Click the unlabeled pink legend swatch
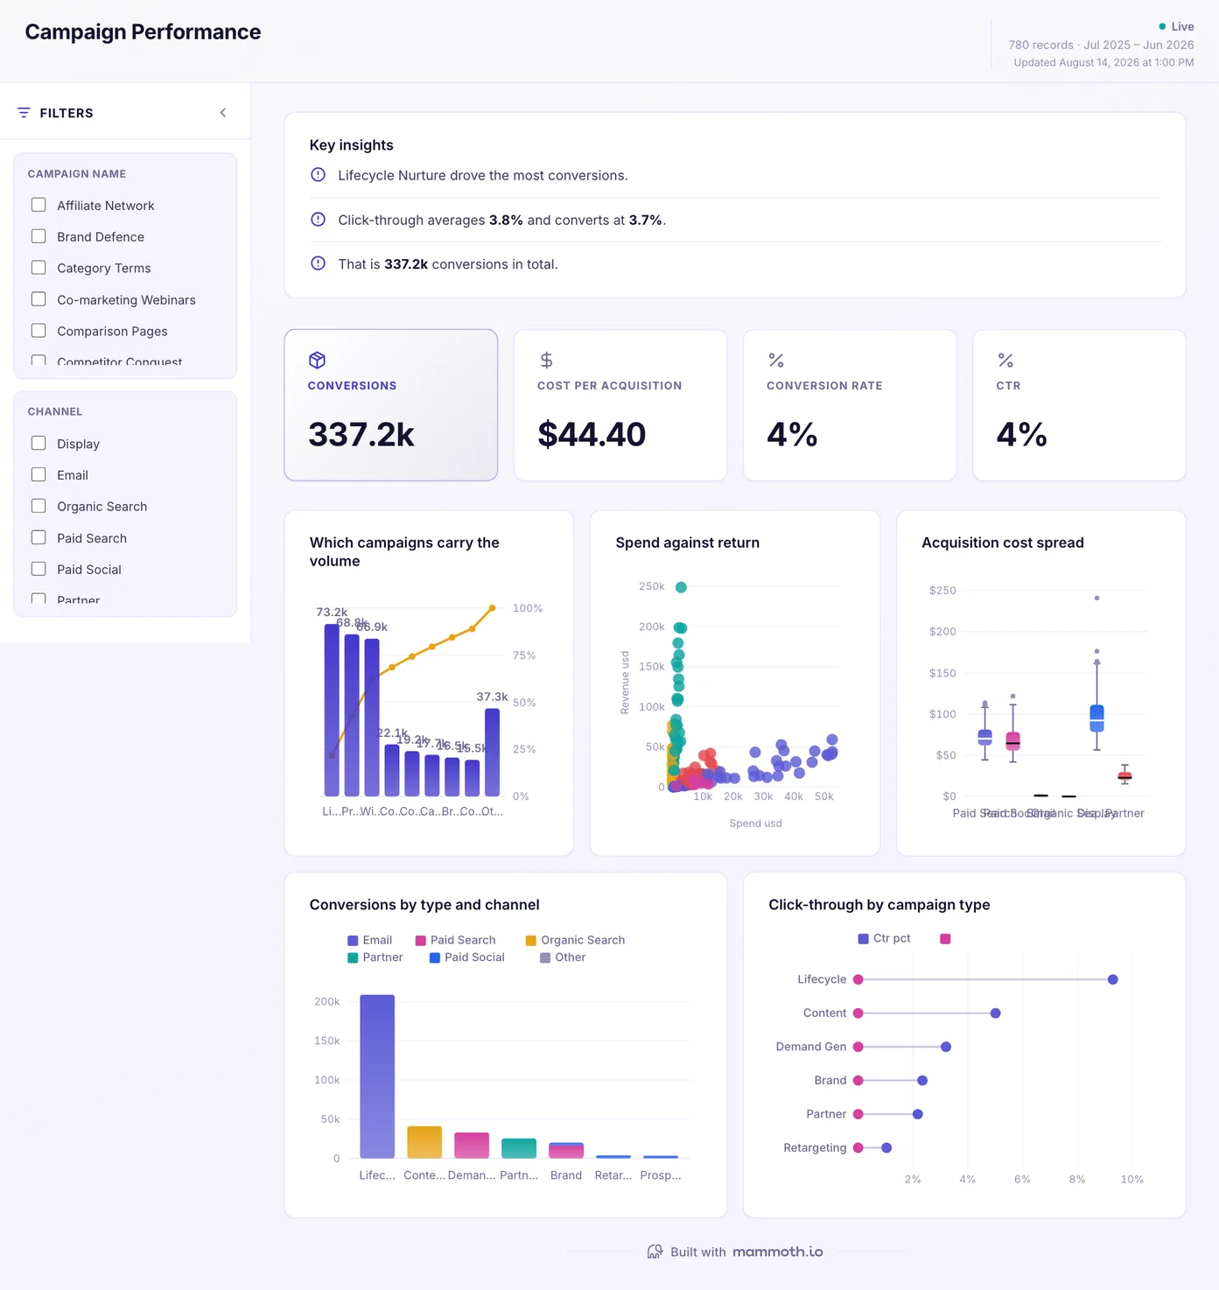1219x1290 pixels. tap(945, 938)
